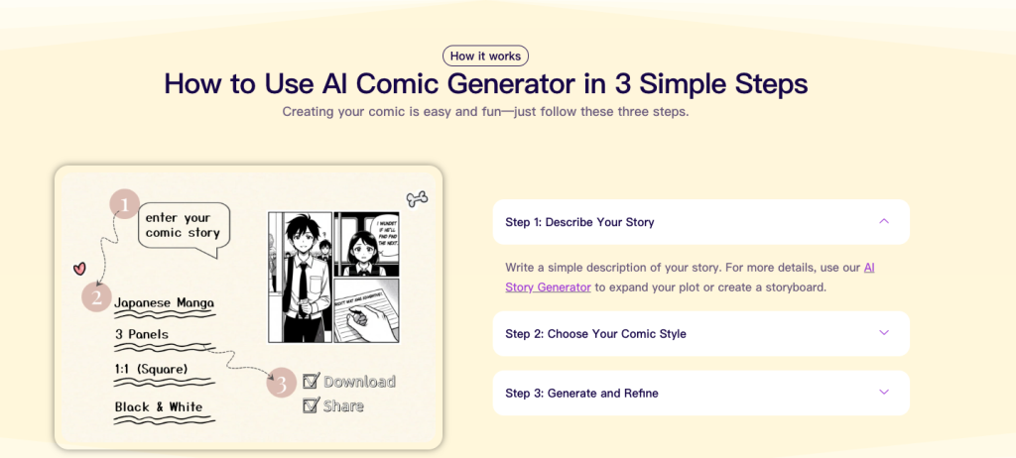Tick the Share checkbox
The height and width of the screenshot is (458, 1016).
click(311, 404)
